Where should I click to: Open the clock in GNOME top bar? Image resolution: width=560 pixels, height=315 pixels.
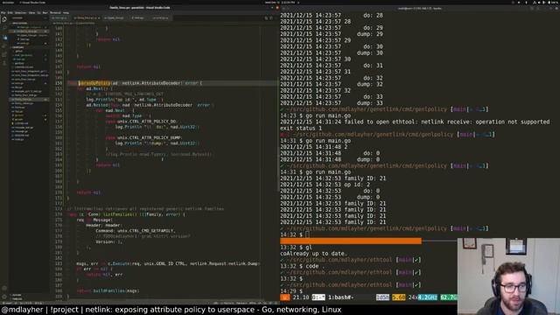point(281,3)
